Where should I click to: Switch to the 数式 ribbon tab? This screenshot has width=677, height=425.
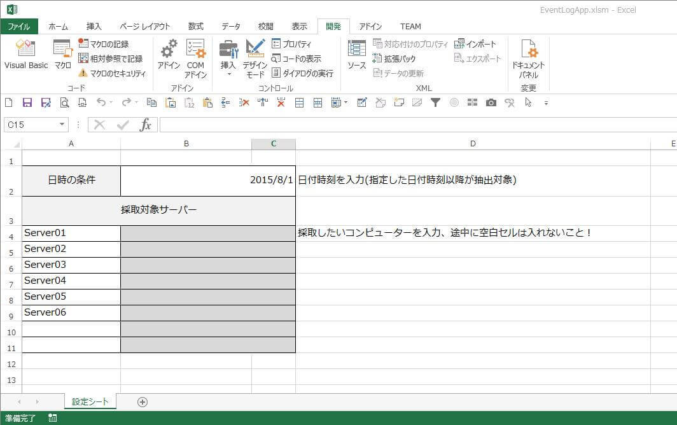pos(196,27)
